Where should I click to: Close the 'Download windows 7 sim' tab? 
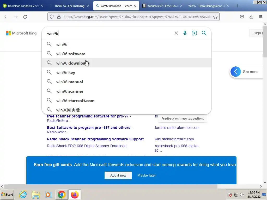[x=42, y=6]
